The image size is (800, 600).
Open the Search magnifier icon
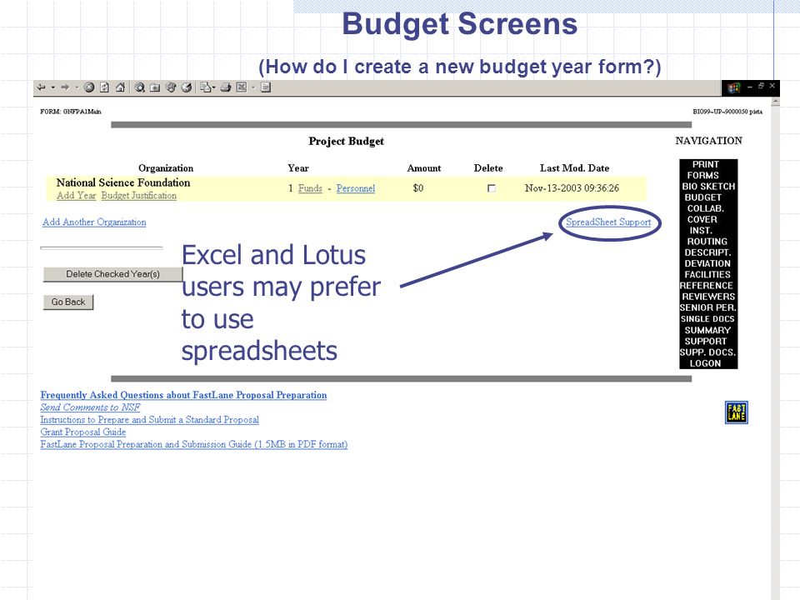139,87
